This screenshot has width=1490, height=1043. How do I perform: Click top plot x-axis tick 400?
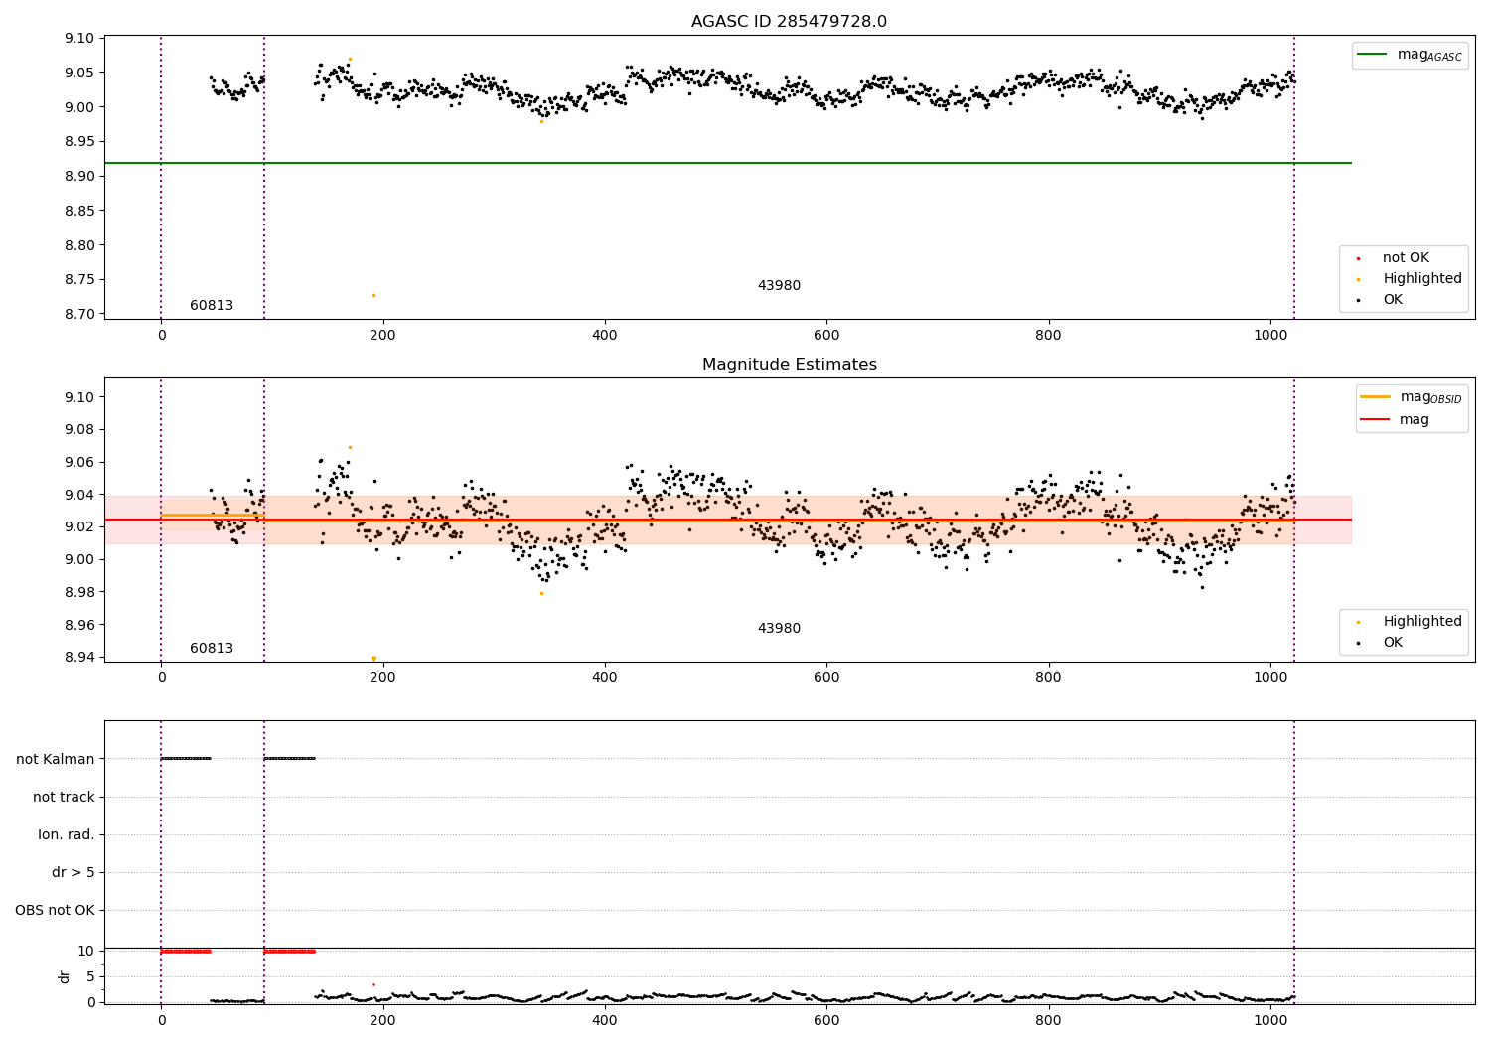pyautogui.click(x=605, y=336)
